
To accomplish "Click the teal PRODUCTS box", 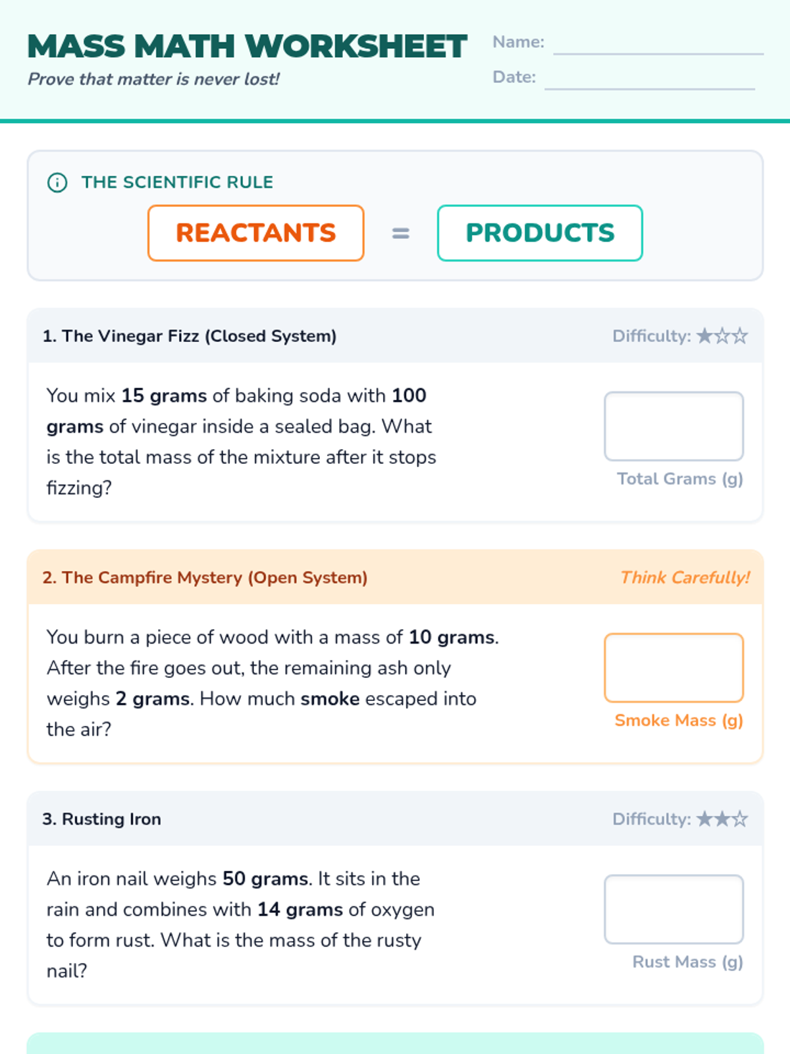I will tap(540, 233).
